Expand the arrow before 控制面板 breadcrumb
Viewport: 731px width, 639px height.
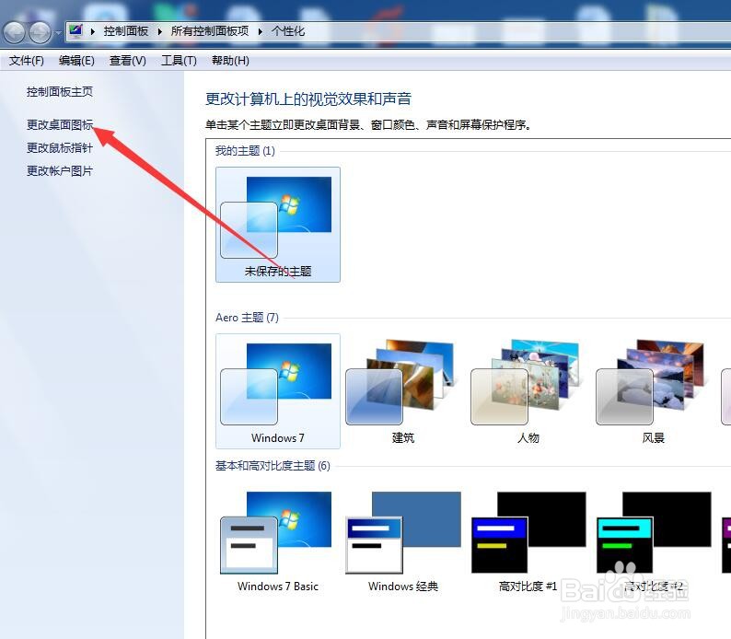pos(93,31)
